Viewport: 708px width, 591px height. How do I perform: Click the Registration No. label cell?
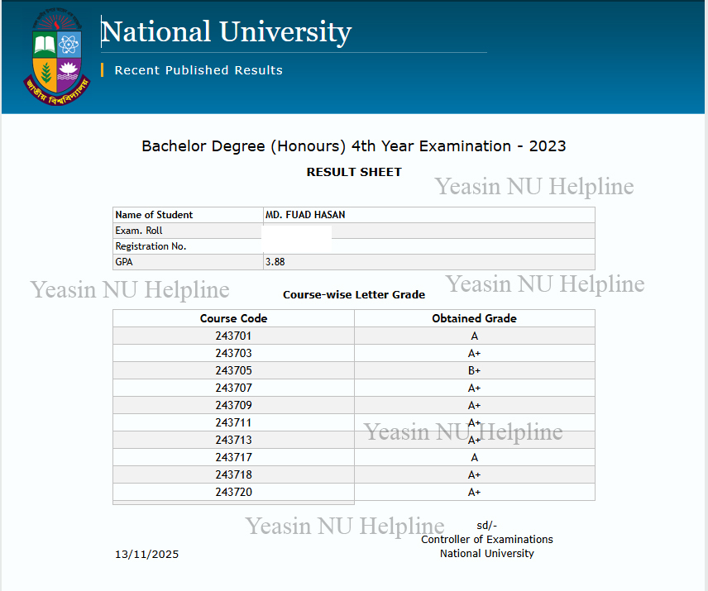coord(151,246)
